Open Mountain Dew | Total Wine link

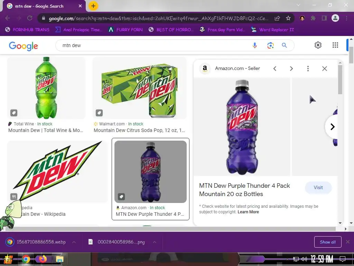[x=46, y=130]
